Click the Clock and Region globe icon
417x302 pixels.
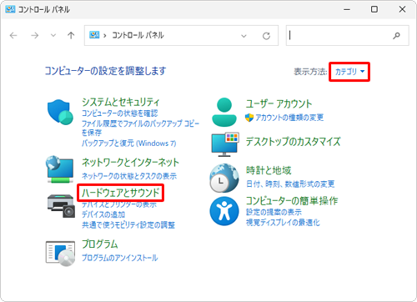pyautogui.click(x=224, y=179)
